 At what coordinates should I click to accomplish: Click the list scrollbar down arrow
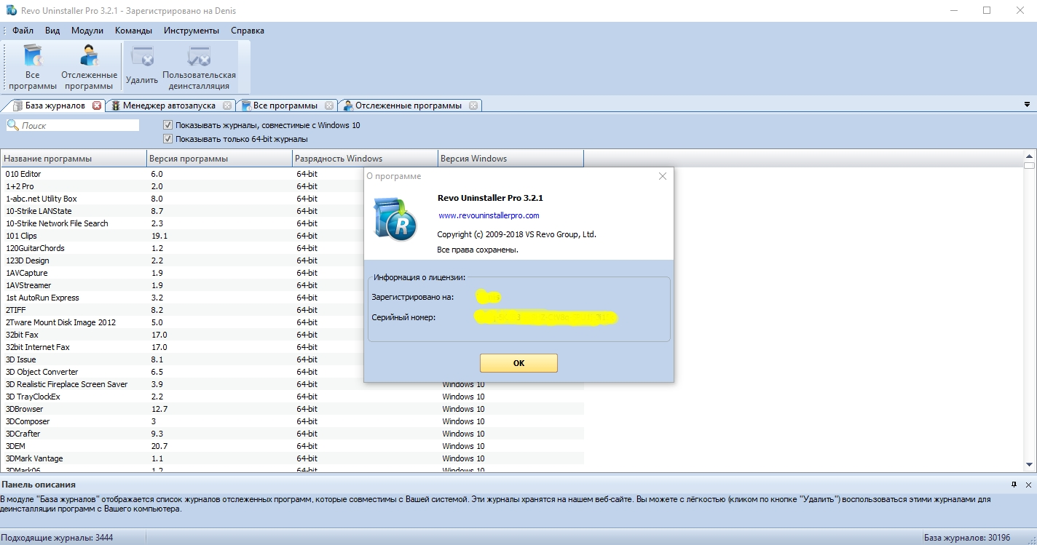(x=1029, y=465)
